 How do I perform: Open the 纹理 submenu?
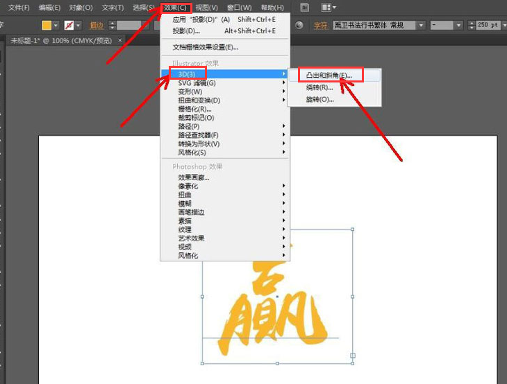[225, 229]
